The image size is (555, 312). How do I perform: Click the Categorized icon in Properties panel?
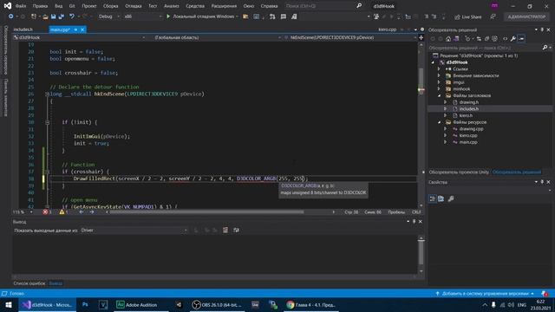tap(432, 198)
